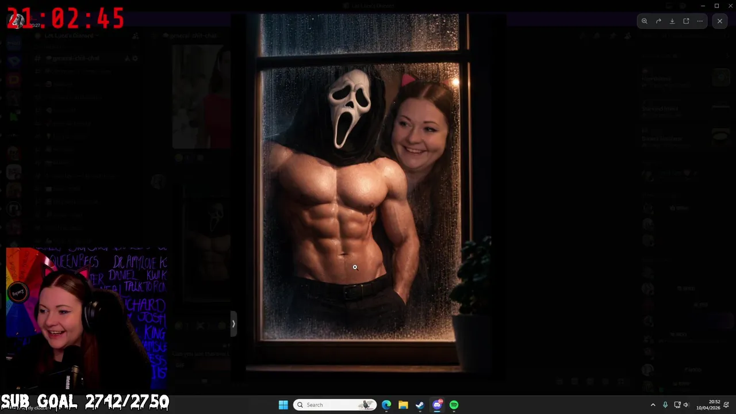Open Spotify from the taskbar
This screenshot has width=736, height=414.
coord(454,405)
